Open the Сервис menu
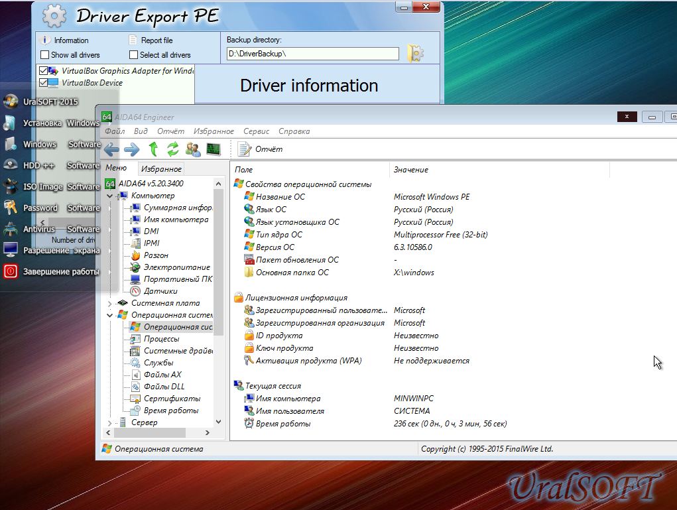The height and width of the screenshot is (510, 677). point(256,131)
